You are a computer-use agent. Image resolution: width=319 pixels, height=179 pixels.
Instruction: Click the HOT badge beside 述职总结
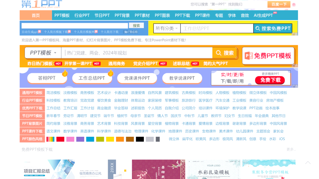pos(195,64)
